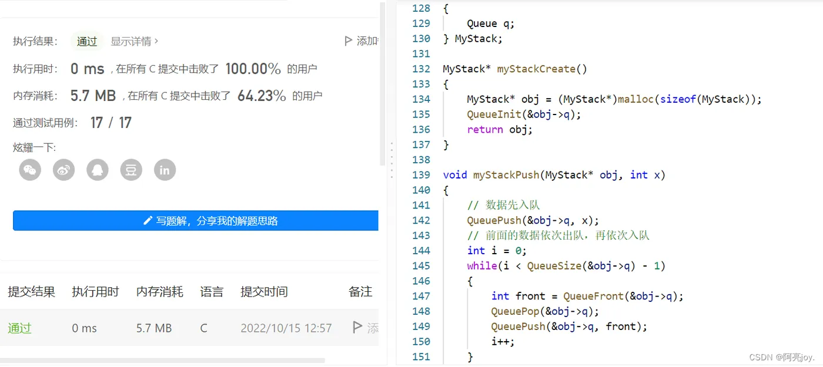Select the 通过 status badge
The height and width of the screenshot is (367, 823).
(86, 41)
